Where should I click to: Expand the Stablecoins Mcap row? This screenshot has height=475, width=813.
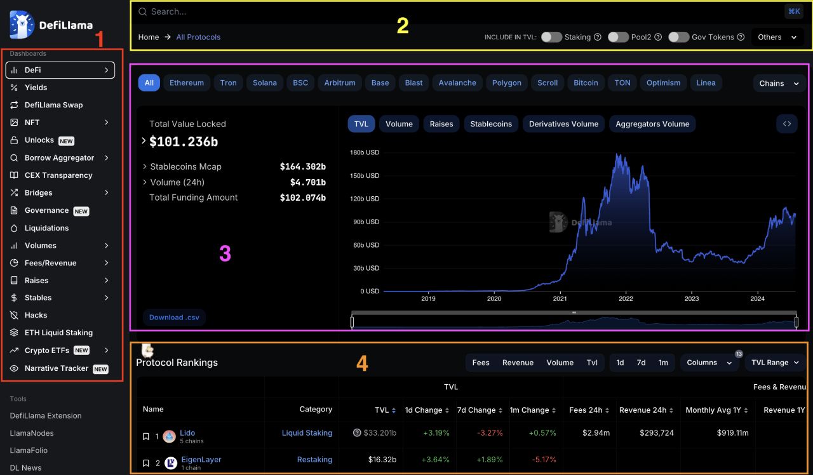tap(145, 166)
